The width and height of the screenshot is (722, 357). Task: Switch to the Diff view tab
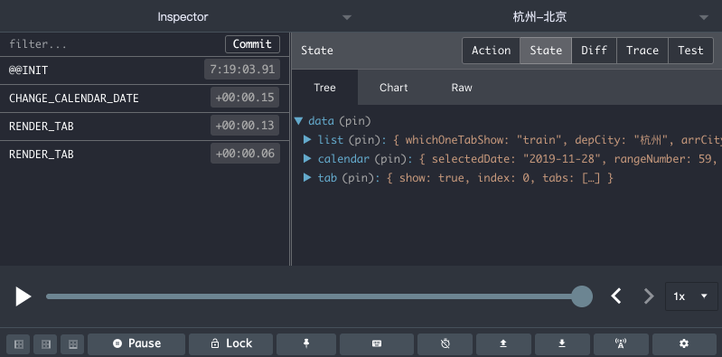tap(594, 51)
